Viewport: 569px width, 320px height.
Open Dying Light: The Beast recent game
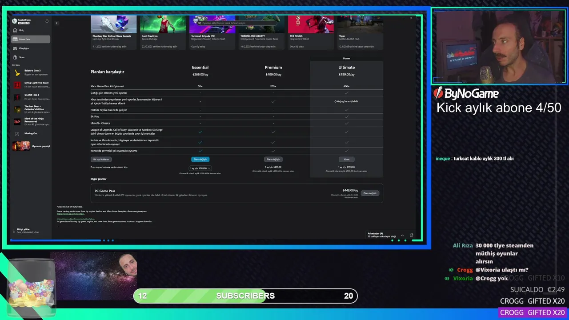pos(31,84)
